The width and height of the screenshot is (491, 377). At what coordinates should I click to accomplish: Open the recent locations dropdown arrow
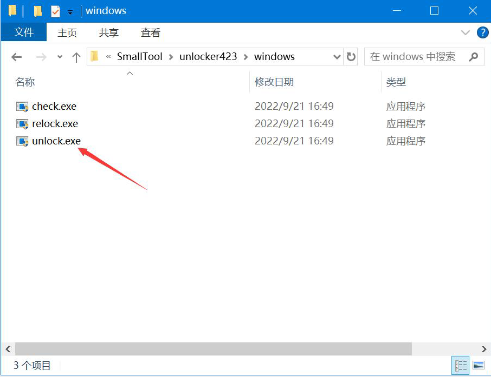coord(60,57)
